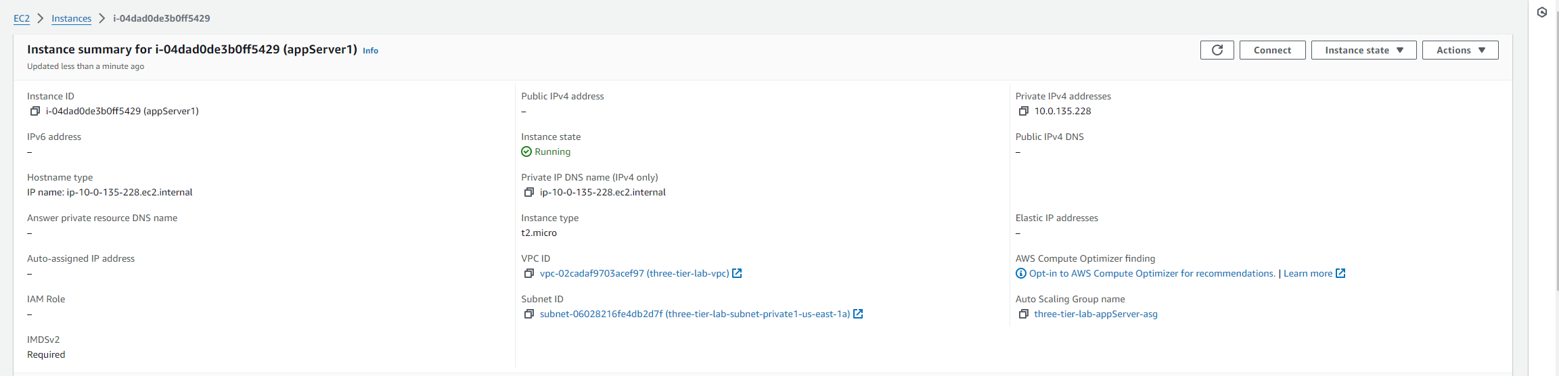
Task: Go to EC2 breadcrumb link
Action: 22,18
